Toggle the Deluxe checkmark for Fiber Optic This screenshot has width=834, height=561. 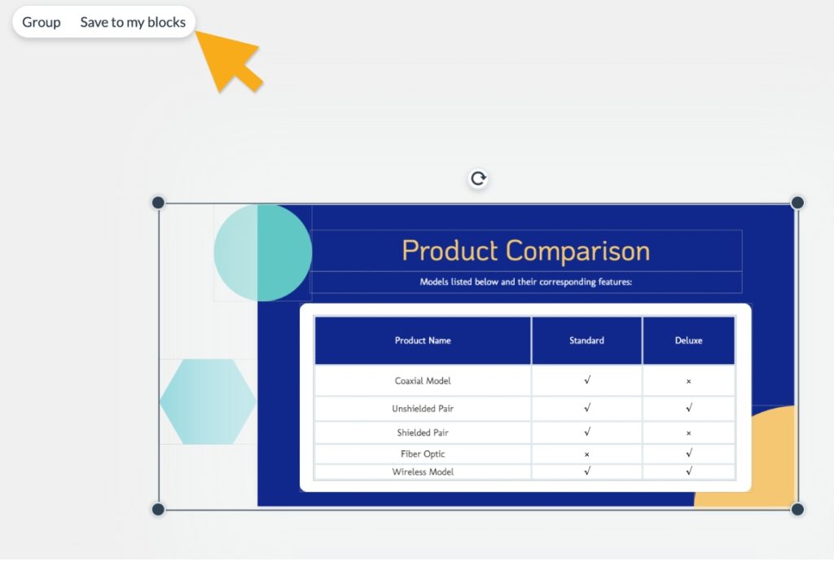click(x=688, y=454)
